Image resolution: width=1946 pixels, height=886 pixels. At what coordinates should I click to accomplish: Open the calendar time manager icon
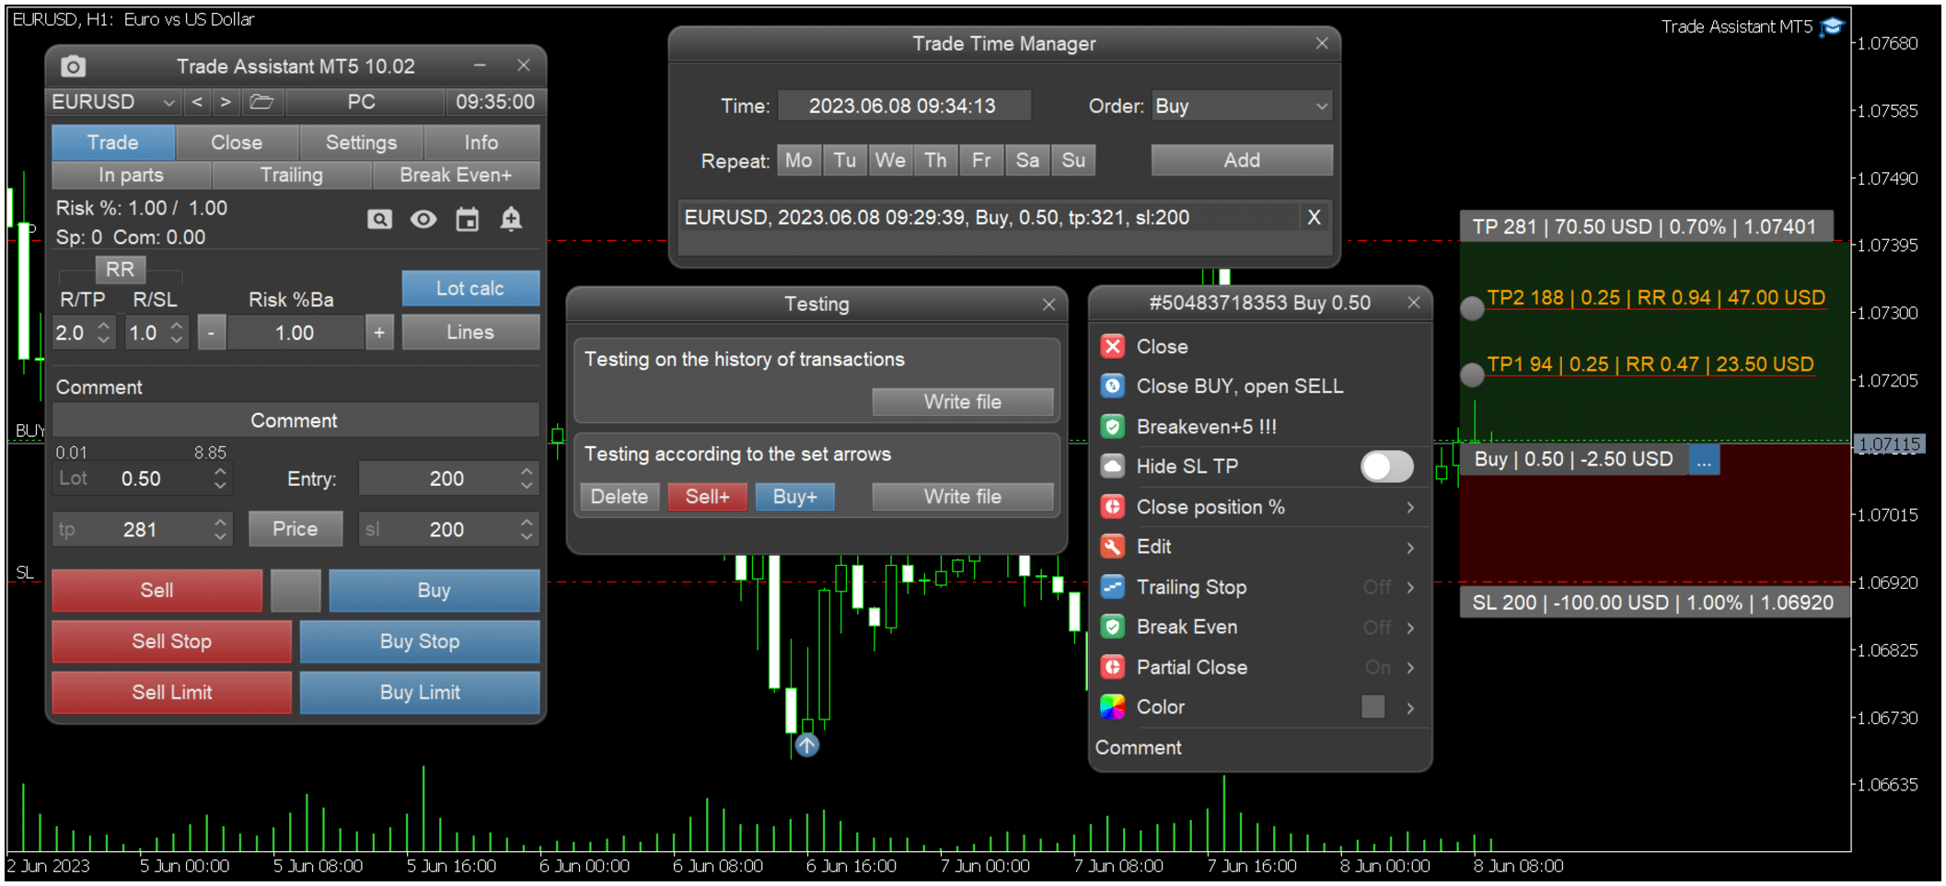[468, 219]
